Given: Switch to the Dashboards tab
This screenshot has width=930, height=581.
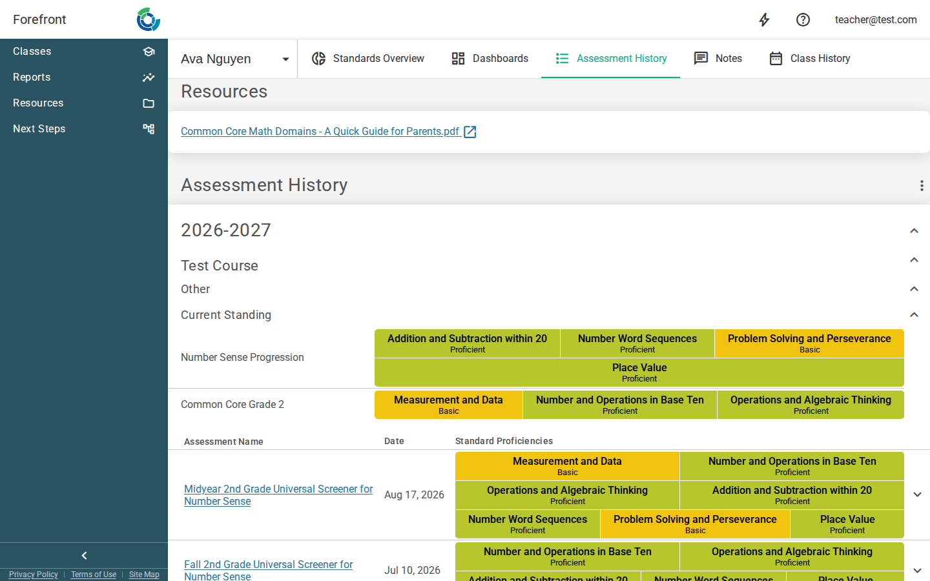Looking at the screenshot, I should 490,59.
